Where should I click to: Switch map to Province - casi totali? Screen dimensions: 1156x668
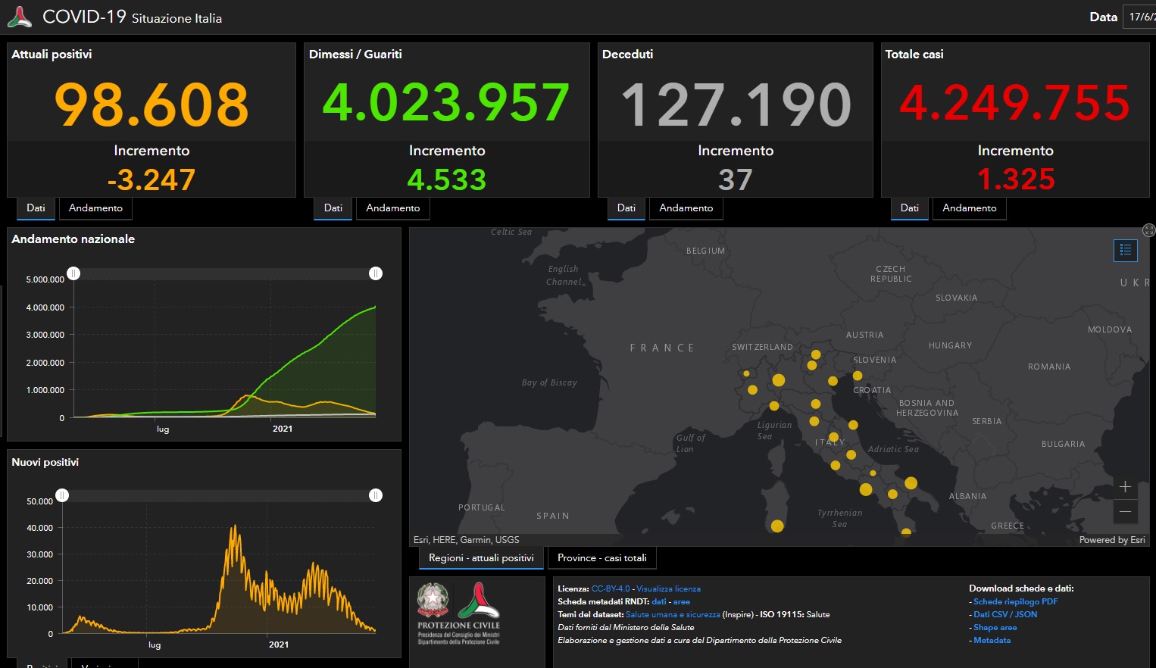click(x=601, y=558)
